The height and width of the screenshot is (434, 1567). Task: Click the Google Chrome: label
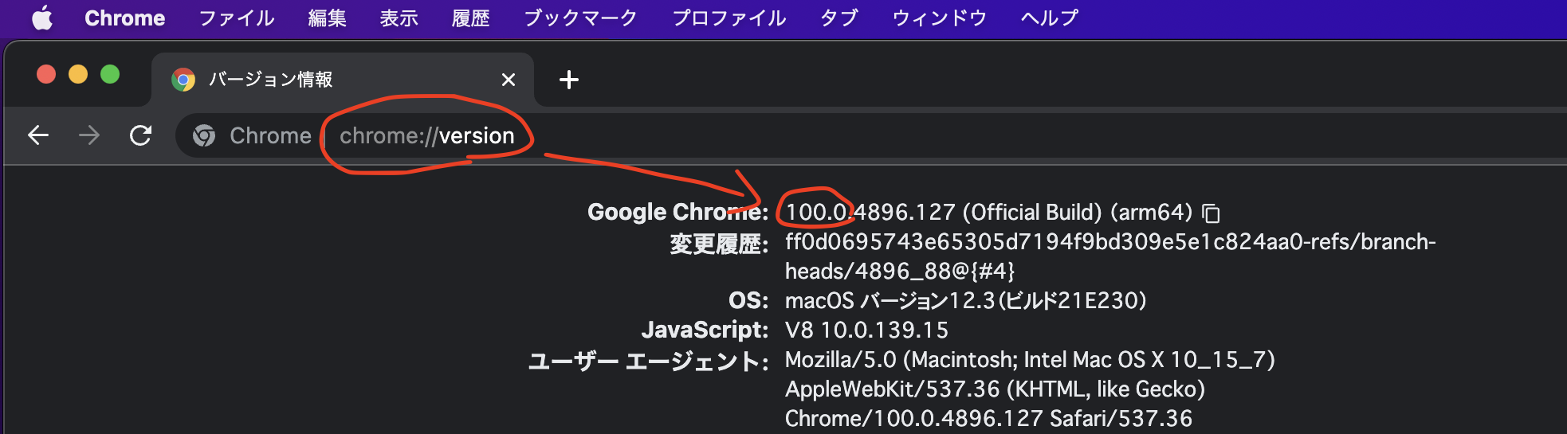click(x=677, y=213)
